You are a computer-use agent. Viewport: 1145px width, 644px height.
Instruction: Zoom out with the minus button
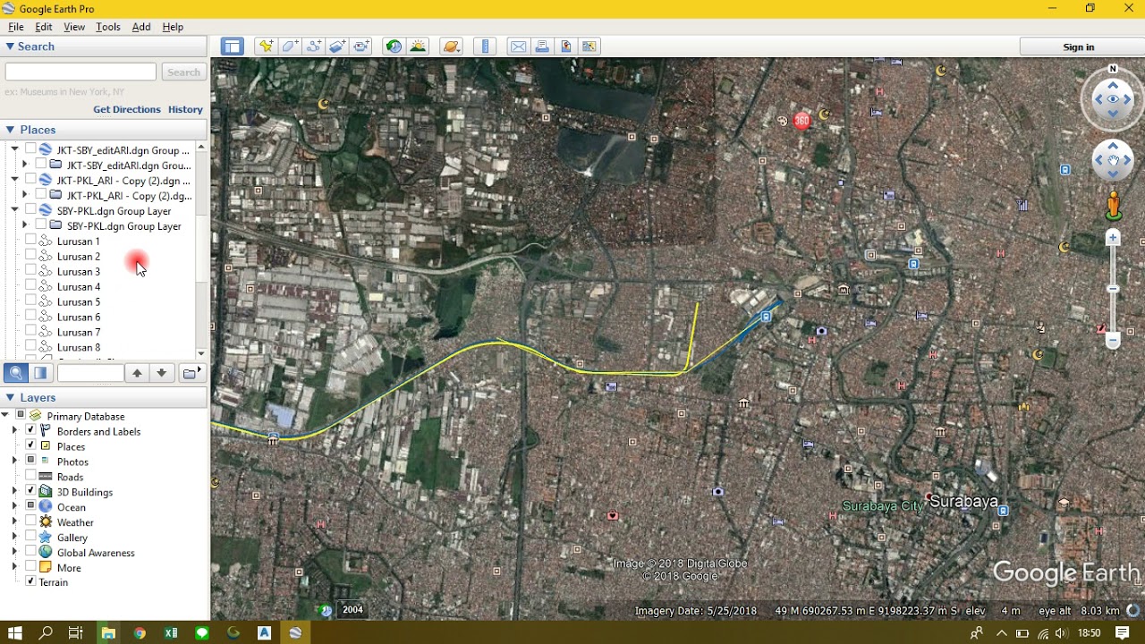click(x=1113, y=341)
